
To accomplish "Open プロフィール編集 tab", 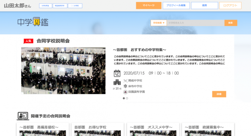I will click(176, 5).
